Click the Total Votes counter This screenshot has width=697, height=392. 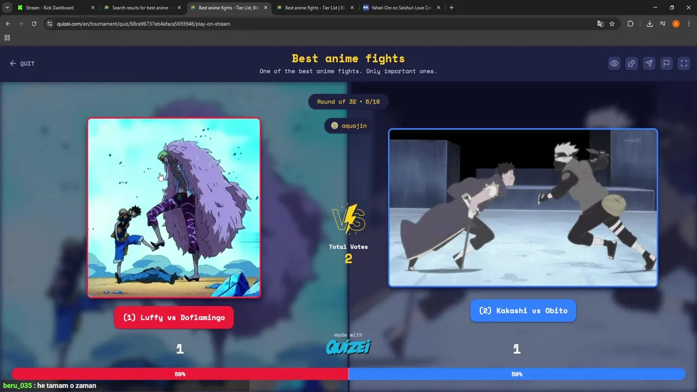[348, 254]
